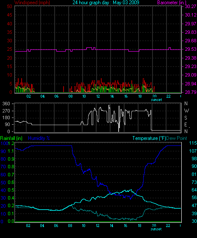This screenshot has width=197, height=238.
Task: Click the 'sunset' label under the windspeed graph
Action: pos(156,100)
